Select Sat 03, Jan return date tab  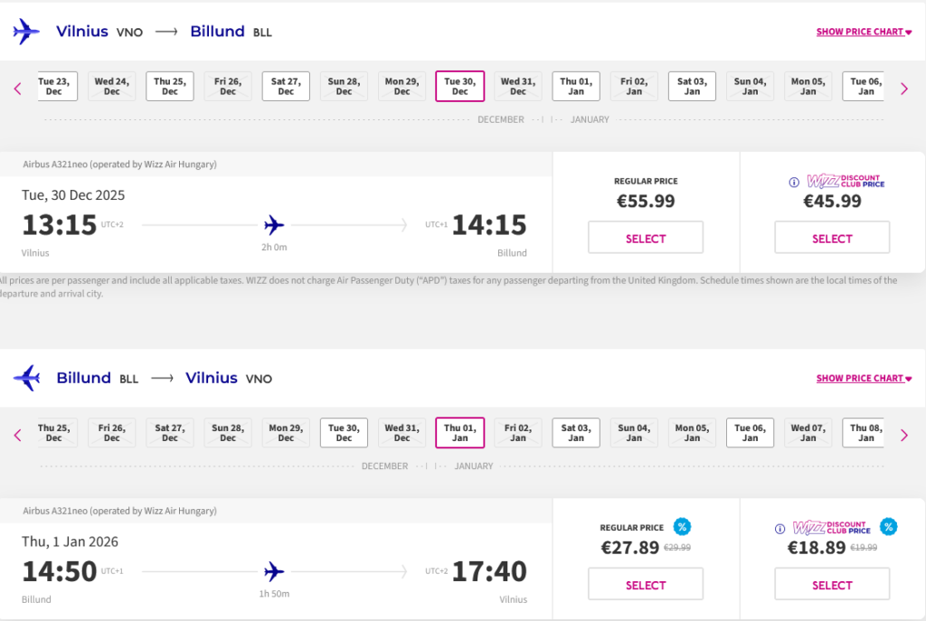(576, 433)
